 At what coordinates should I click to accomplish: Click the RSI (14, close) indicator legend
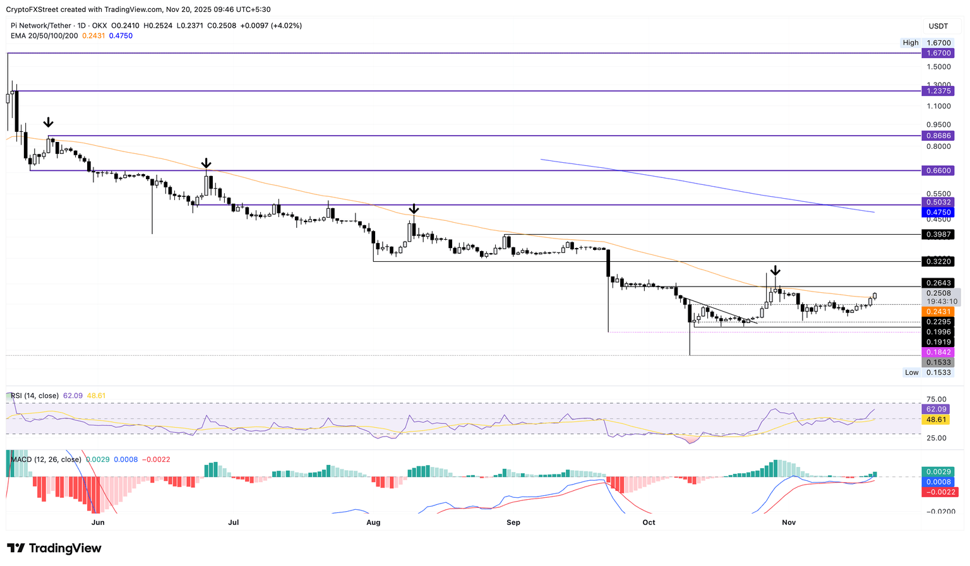click(36, 394)
